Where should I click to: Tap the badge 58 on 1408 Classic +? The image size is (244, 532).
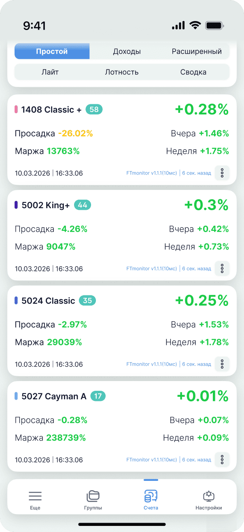tap(94, 110)
